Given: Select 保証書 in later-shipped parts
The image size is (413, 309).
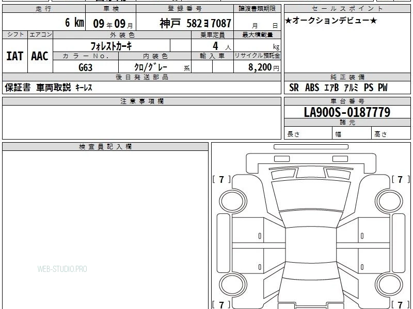Looking at the screenshot, I should point(18,87).
